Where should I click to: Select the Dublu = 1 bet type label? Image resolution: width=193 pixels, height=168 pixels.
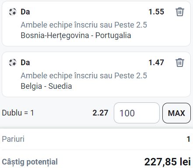tap(18, 113)
